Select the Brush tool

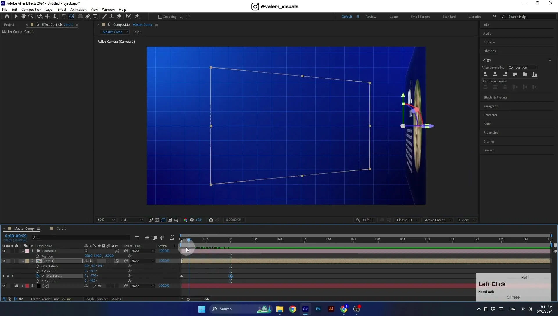[x=104, y=17]
